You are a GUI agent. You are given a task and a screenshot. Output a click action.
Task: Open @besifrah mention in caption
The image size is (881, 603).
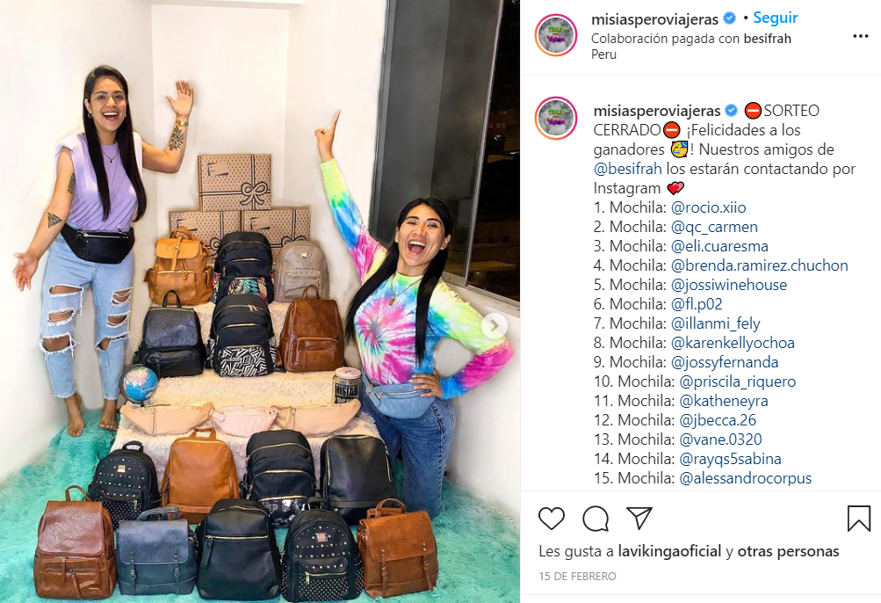coord(628,169)
